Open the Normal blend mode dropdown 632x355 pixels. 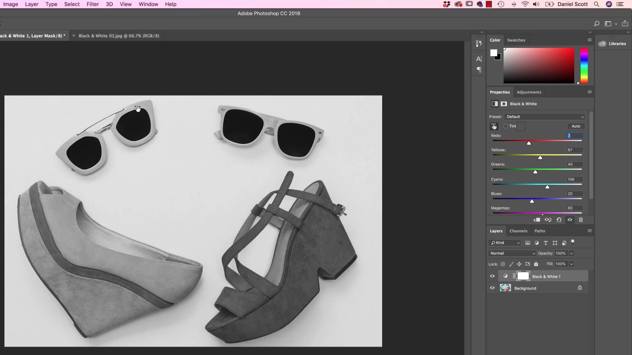pyautogui.click(x=512, y=253)
